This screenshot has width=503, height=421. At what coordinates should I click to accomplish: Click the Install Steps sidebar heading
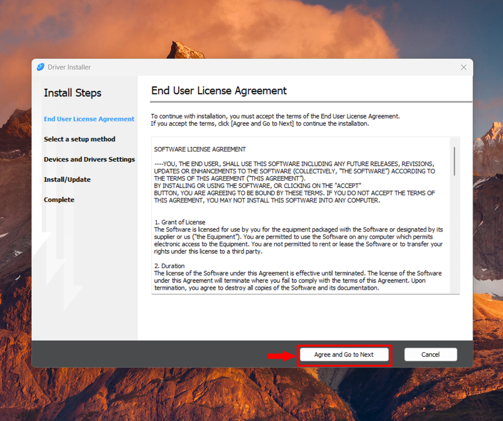[72, 93]
